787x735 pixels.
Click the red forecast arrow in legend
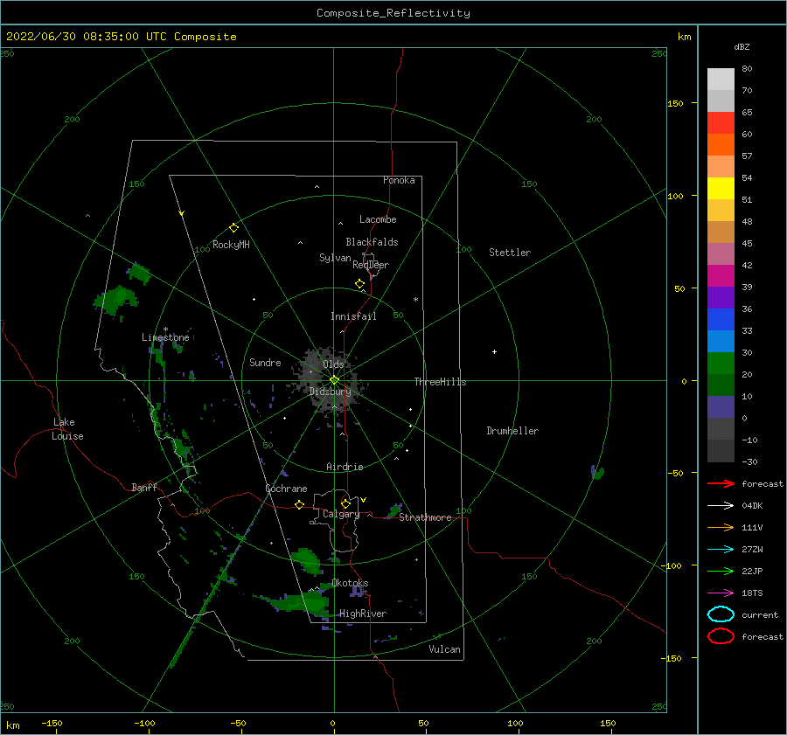[x=721, y=483]
